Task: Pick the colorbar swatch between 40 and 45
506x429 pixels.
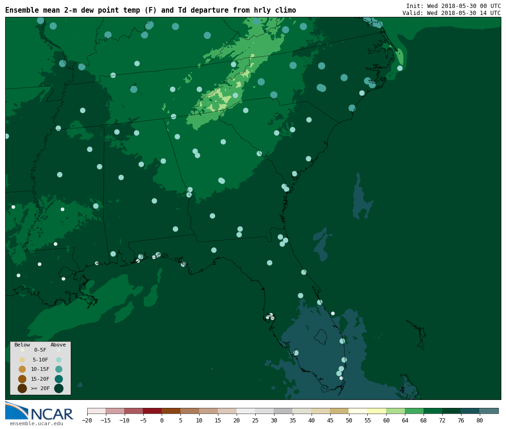Action: pyautogui.click(x=321, y=411)
